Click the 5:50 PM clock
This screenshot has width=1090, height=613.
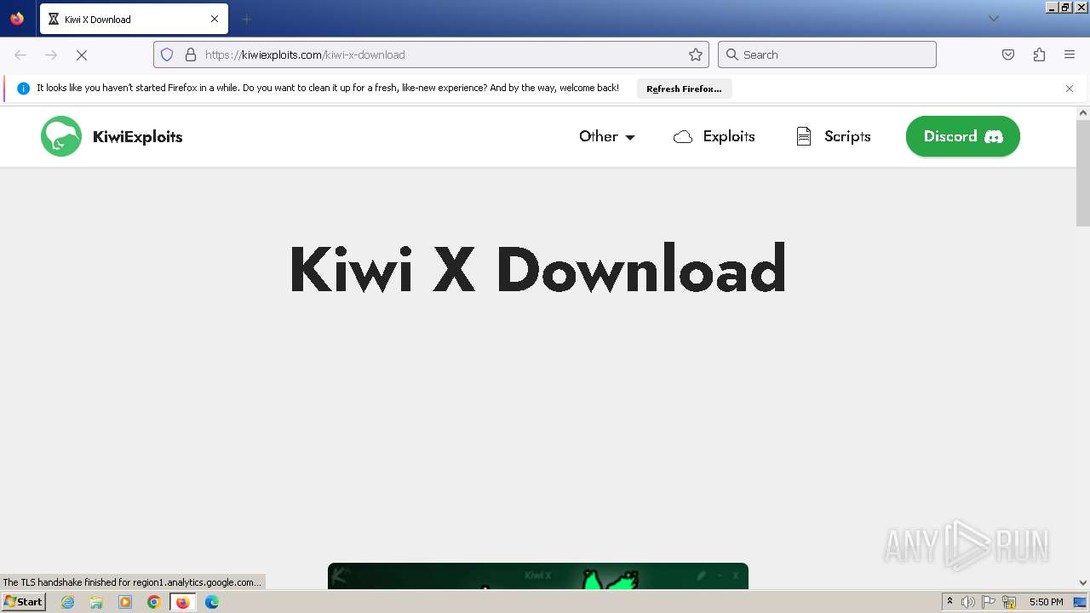(x=1046, y=602)
